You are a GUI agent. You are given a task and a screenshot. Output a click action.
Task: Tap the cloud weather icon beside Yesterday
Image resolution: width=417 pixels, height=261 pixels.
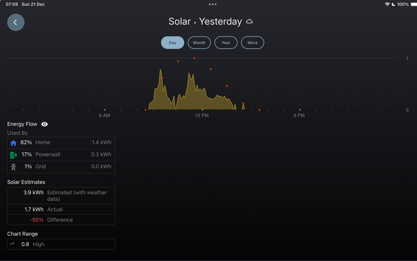[x=249, y=22]
